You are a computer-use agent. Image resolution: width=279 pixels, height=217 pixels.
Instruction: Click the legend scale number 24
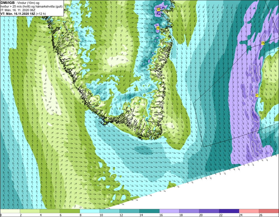241,215
